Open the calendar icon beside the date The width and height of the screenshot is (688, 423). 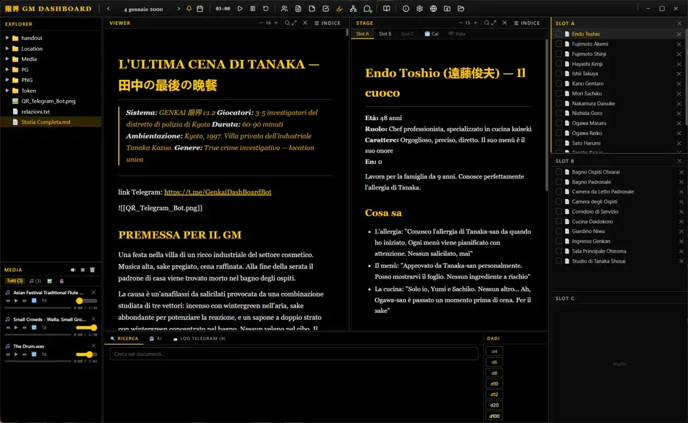[200, 9]
